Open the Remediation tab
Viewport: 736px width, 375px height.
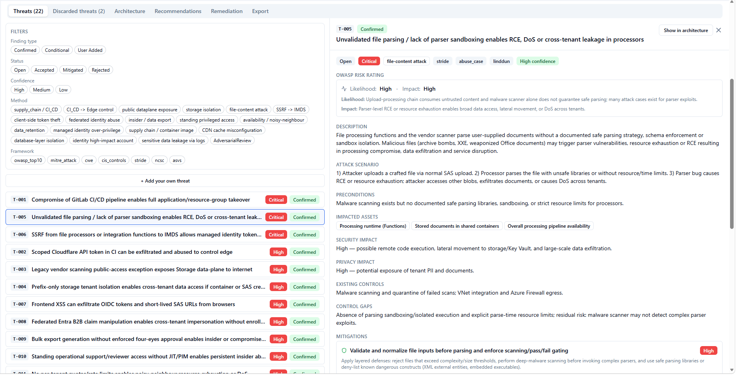(x=227, y=11)
